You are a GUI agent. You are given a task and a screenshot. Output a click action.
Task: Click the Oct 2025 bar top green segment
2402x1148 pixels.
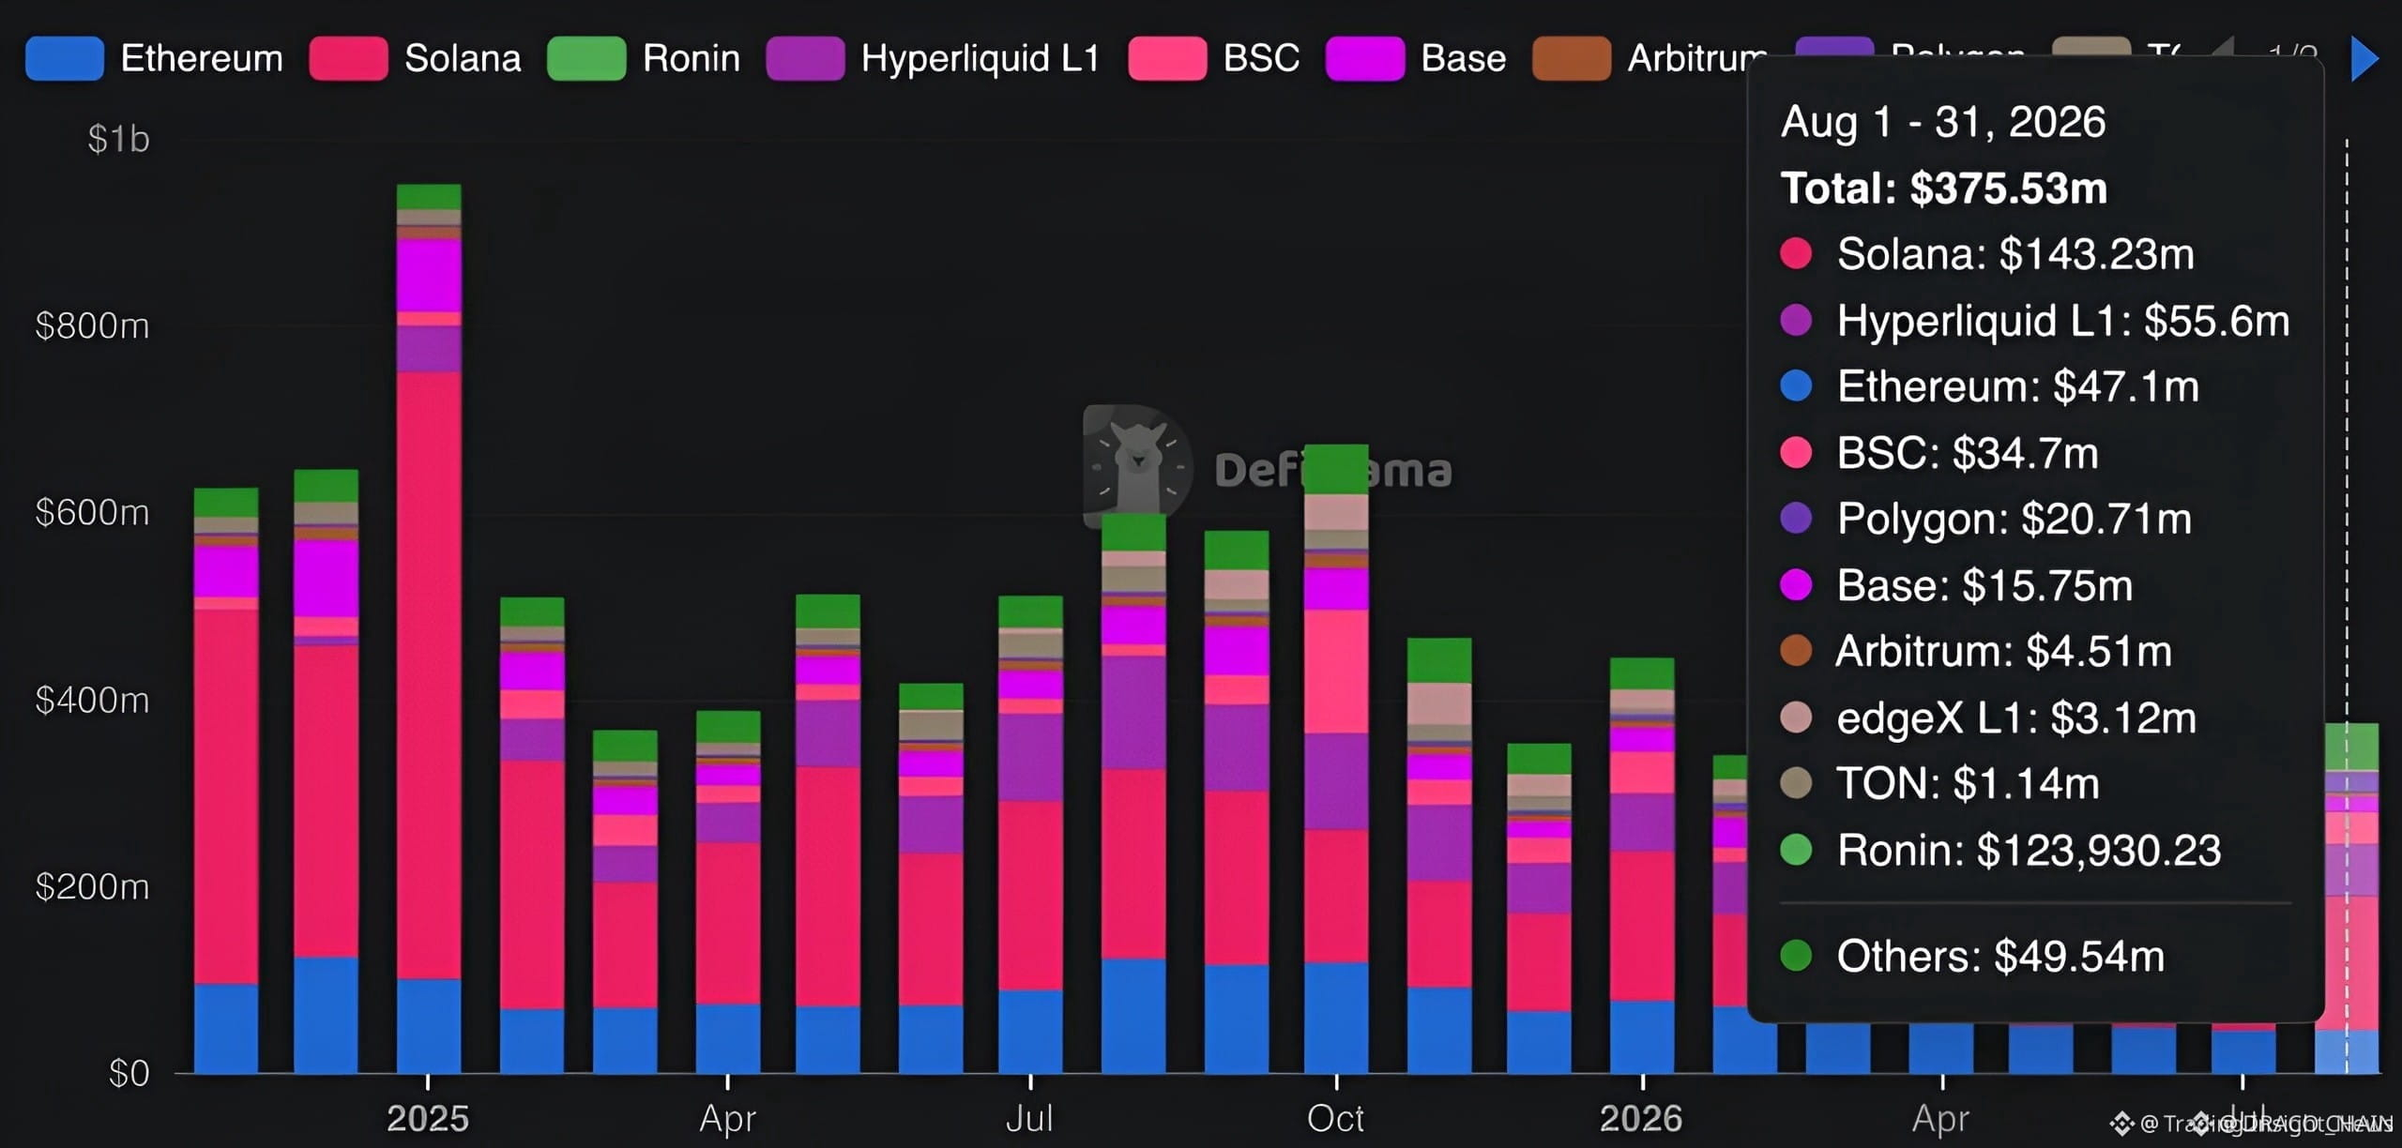coord(1336,469)
